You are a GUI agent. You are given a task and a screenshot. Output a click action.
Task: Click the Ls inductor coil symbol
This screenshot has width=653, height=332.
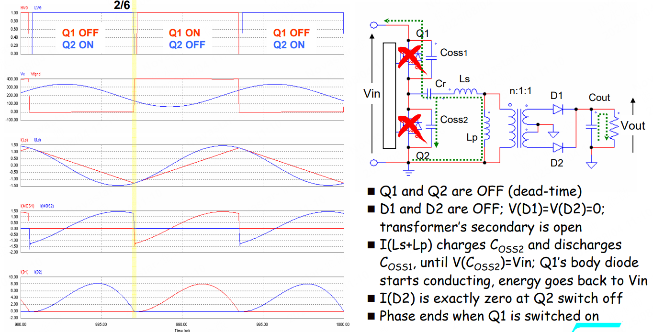click(x=465, y=91)
